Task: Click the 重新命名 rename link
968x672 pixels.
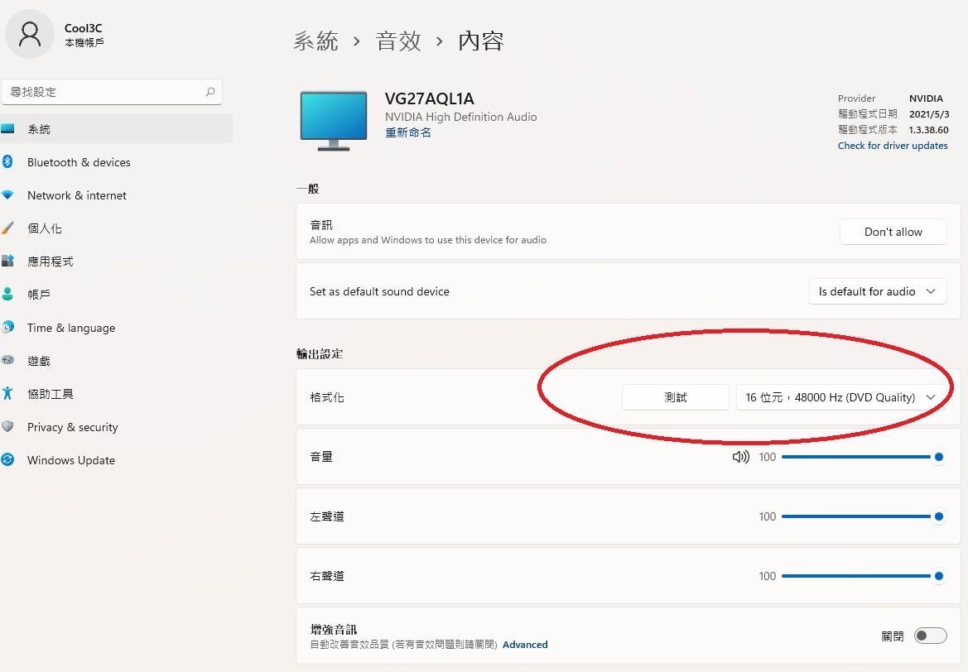Action: point(408,132)
